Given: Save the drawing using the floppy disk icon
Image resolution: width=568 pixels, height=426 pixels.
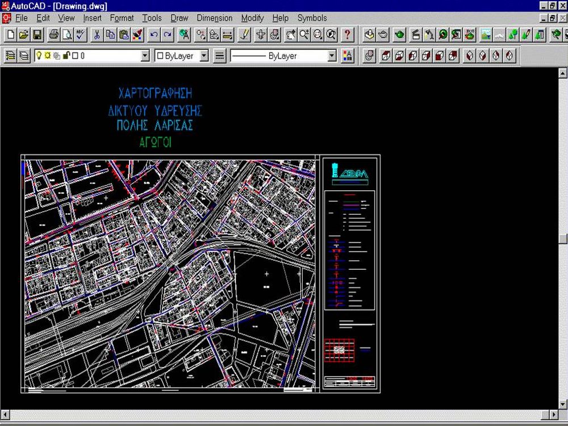Looking at the screenshot, I should pos(37,35).
